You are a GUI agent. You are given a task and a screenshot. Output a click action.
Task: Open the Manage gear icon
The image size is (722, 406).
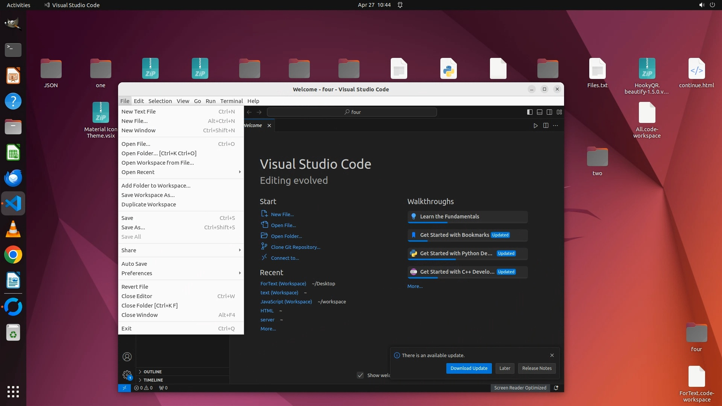pyautogui.click(x=127, y=374)
